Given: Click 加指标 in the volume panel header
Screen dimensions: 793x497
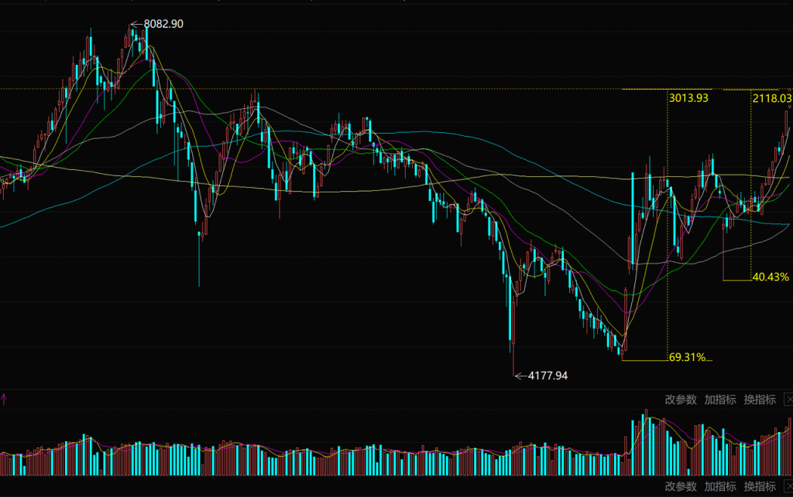Looking at the screenshot, I should click(x=720, y=400).
